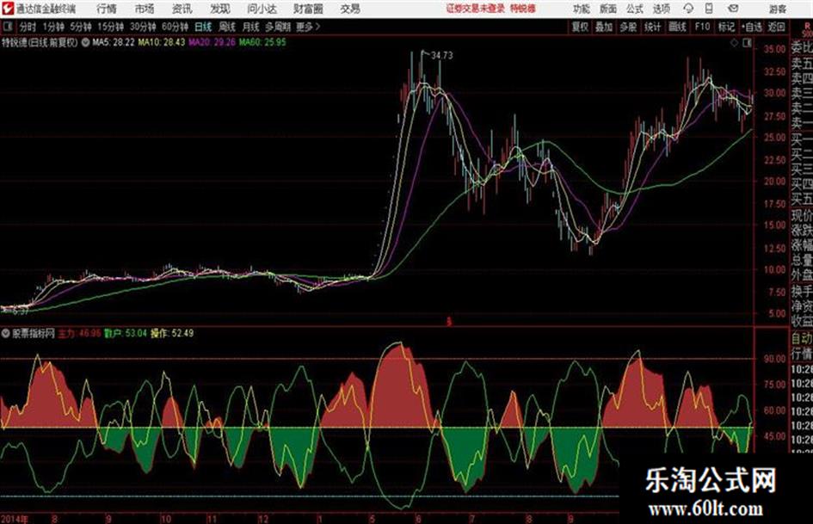The height and width of the screenshot is (524, 813).
Task: Click the 特锐德 stock name in title bar
Action: [523, 9]
